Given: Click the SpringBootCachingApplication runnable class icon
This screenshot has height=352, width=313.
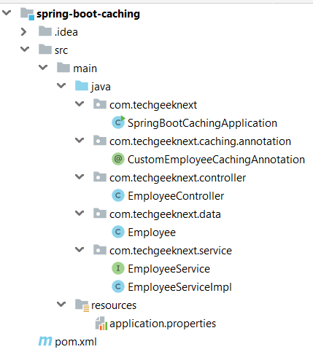Looking at the screenshot, I should (118, 122).
